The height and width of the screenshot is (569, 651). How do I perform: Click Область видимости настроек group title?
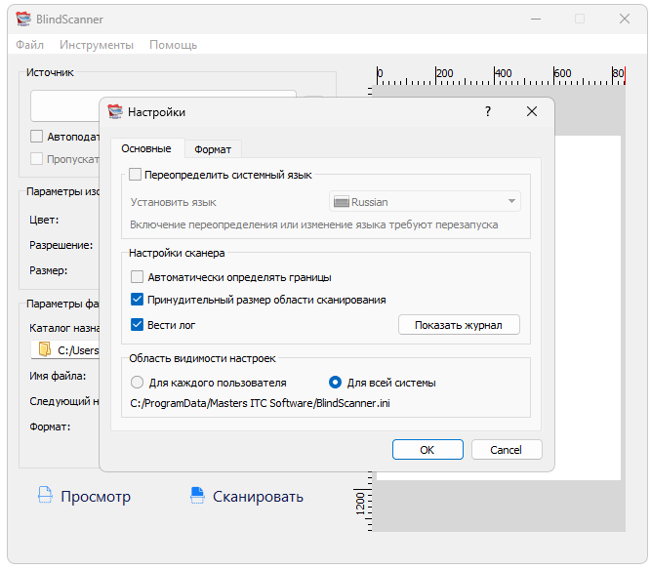click(202, 358)
